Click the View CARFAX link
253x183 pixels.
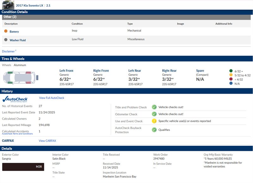[47, 141]
